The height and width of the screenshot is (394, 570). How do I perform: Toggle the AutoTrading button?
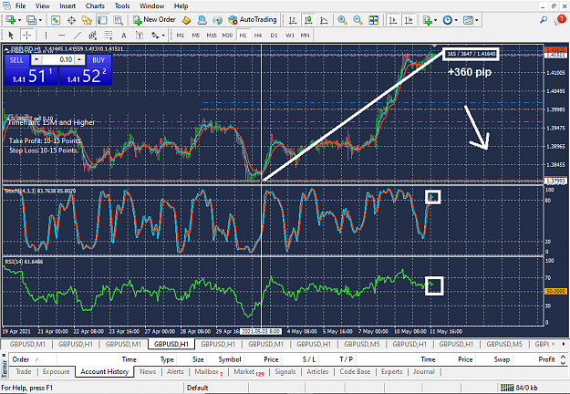point(253,20)
